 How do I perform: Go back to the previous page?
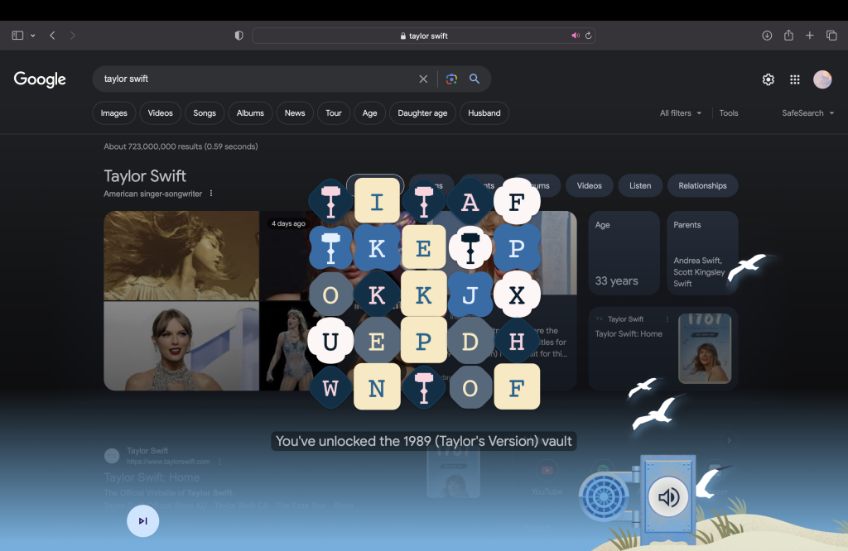(x=52, y=36)
